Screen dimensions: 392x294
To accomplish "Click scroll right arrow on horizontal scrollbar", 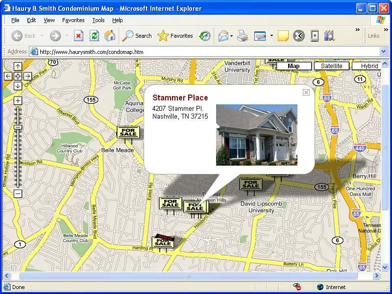I will point(376,276).
